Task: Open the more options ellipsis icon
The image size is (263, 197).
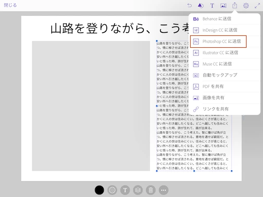Action: [163, 190]
